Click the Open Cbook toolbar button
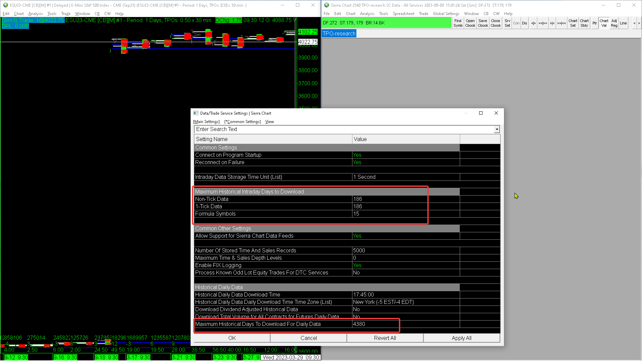 (x=470, y=23)
